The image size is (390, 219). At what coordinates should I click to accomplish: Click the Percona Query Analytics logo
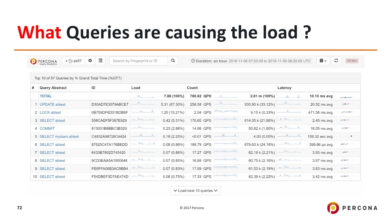(44, 61)
